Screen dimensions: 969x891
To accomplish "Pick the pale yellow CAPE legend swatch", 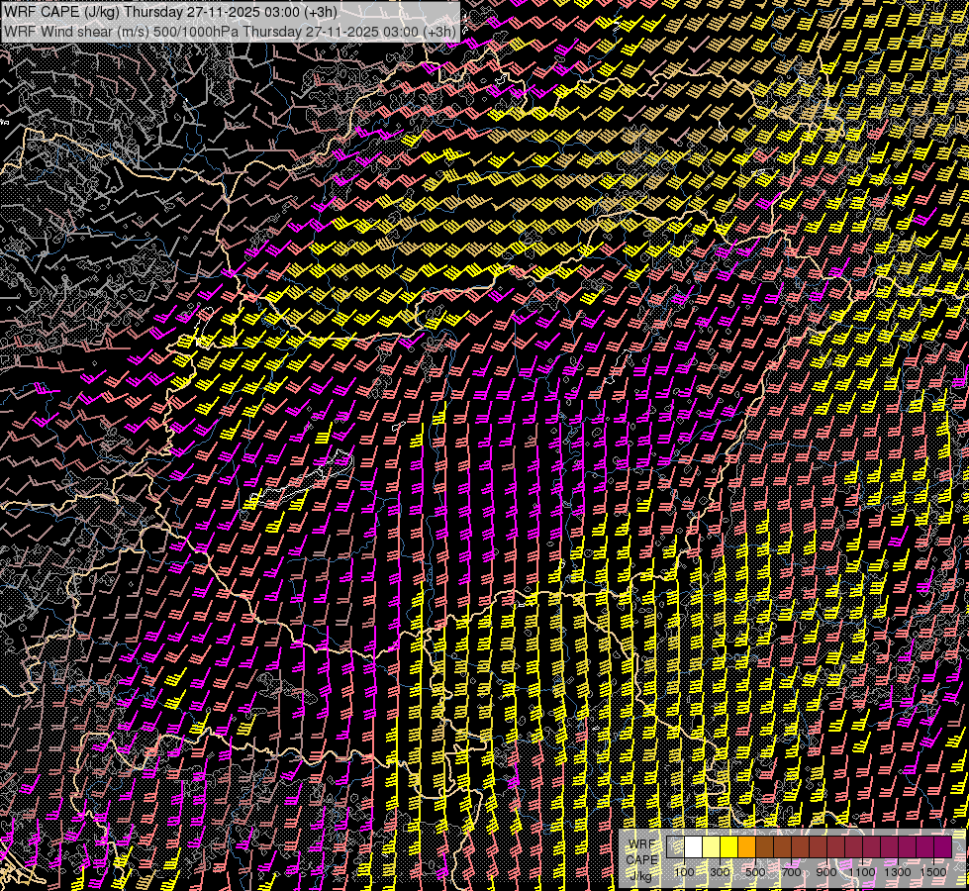I will tap(711, 847).
